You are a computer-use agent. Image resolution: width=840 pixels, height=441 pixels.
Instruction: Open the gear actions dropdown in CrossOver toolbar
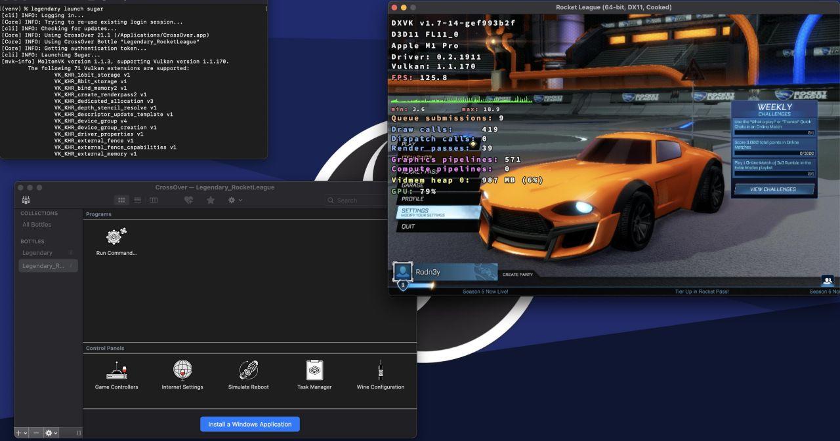point(235,200)
